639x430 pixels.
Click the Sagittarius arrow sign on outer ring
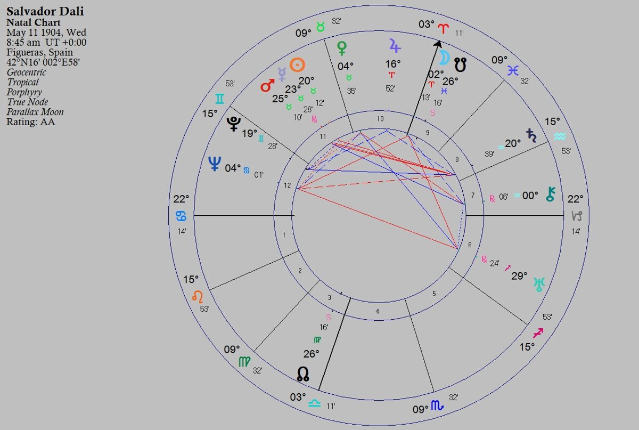[538, 333]
